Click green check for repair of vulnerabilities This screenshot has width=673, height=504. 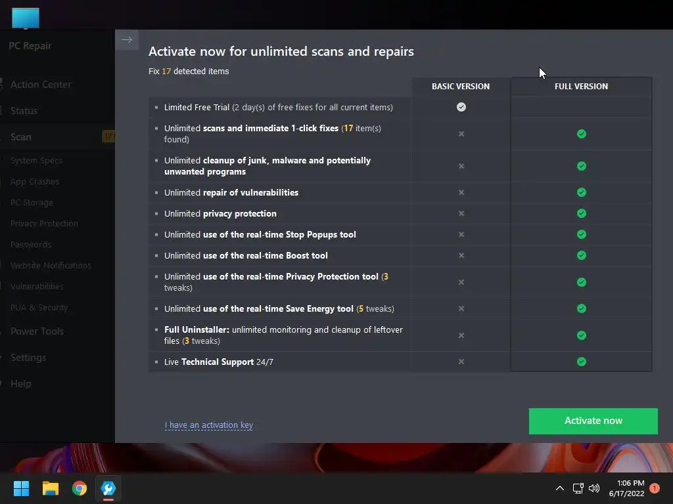(x=582, y=192)
